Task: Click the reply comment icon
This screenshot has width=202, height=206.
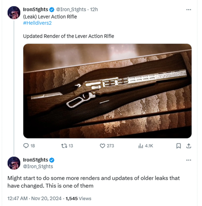Action: pyautogui.click(x=26, y=146)
